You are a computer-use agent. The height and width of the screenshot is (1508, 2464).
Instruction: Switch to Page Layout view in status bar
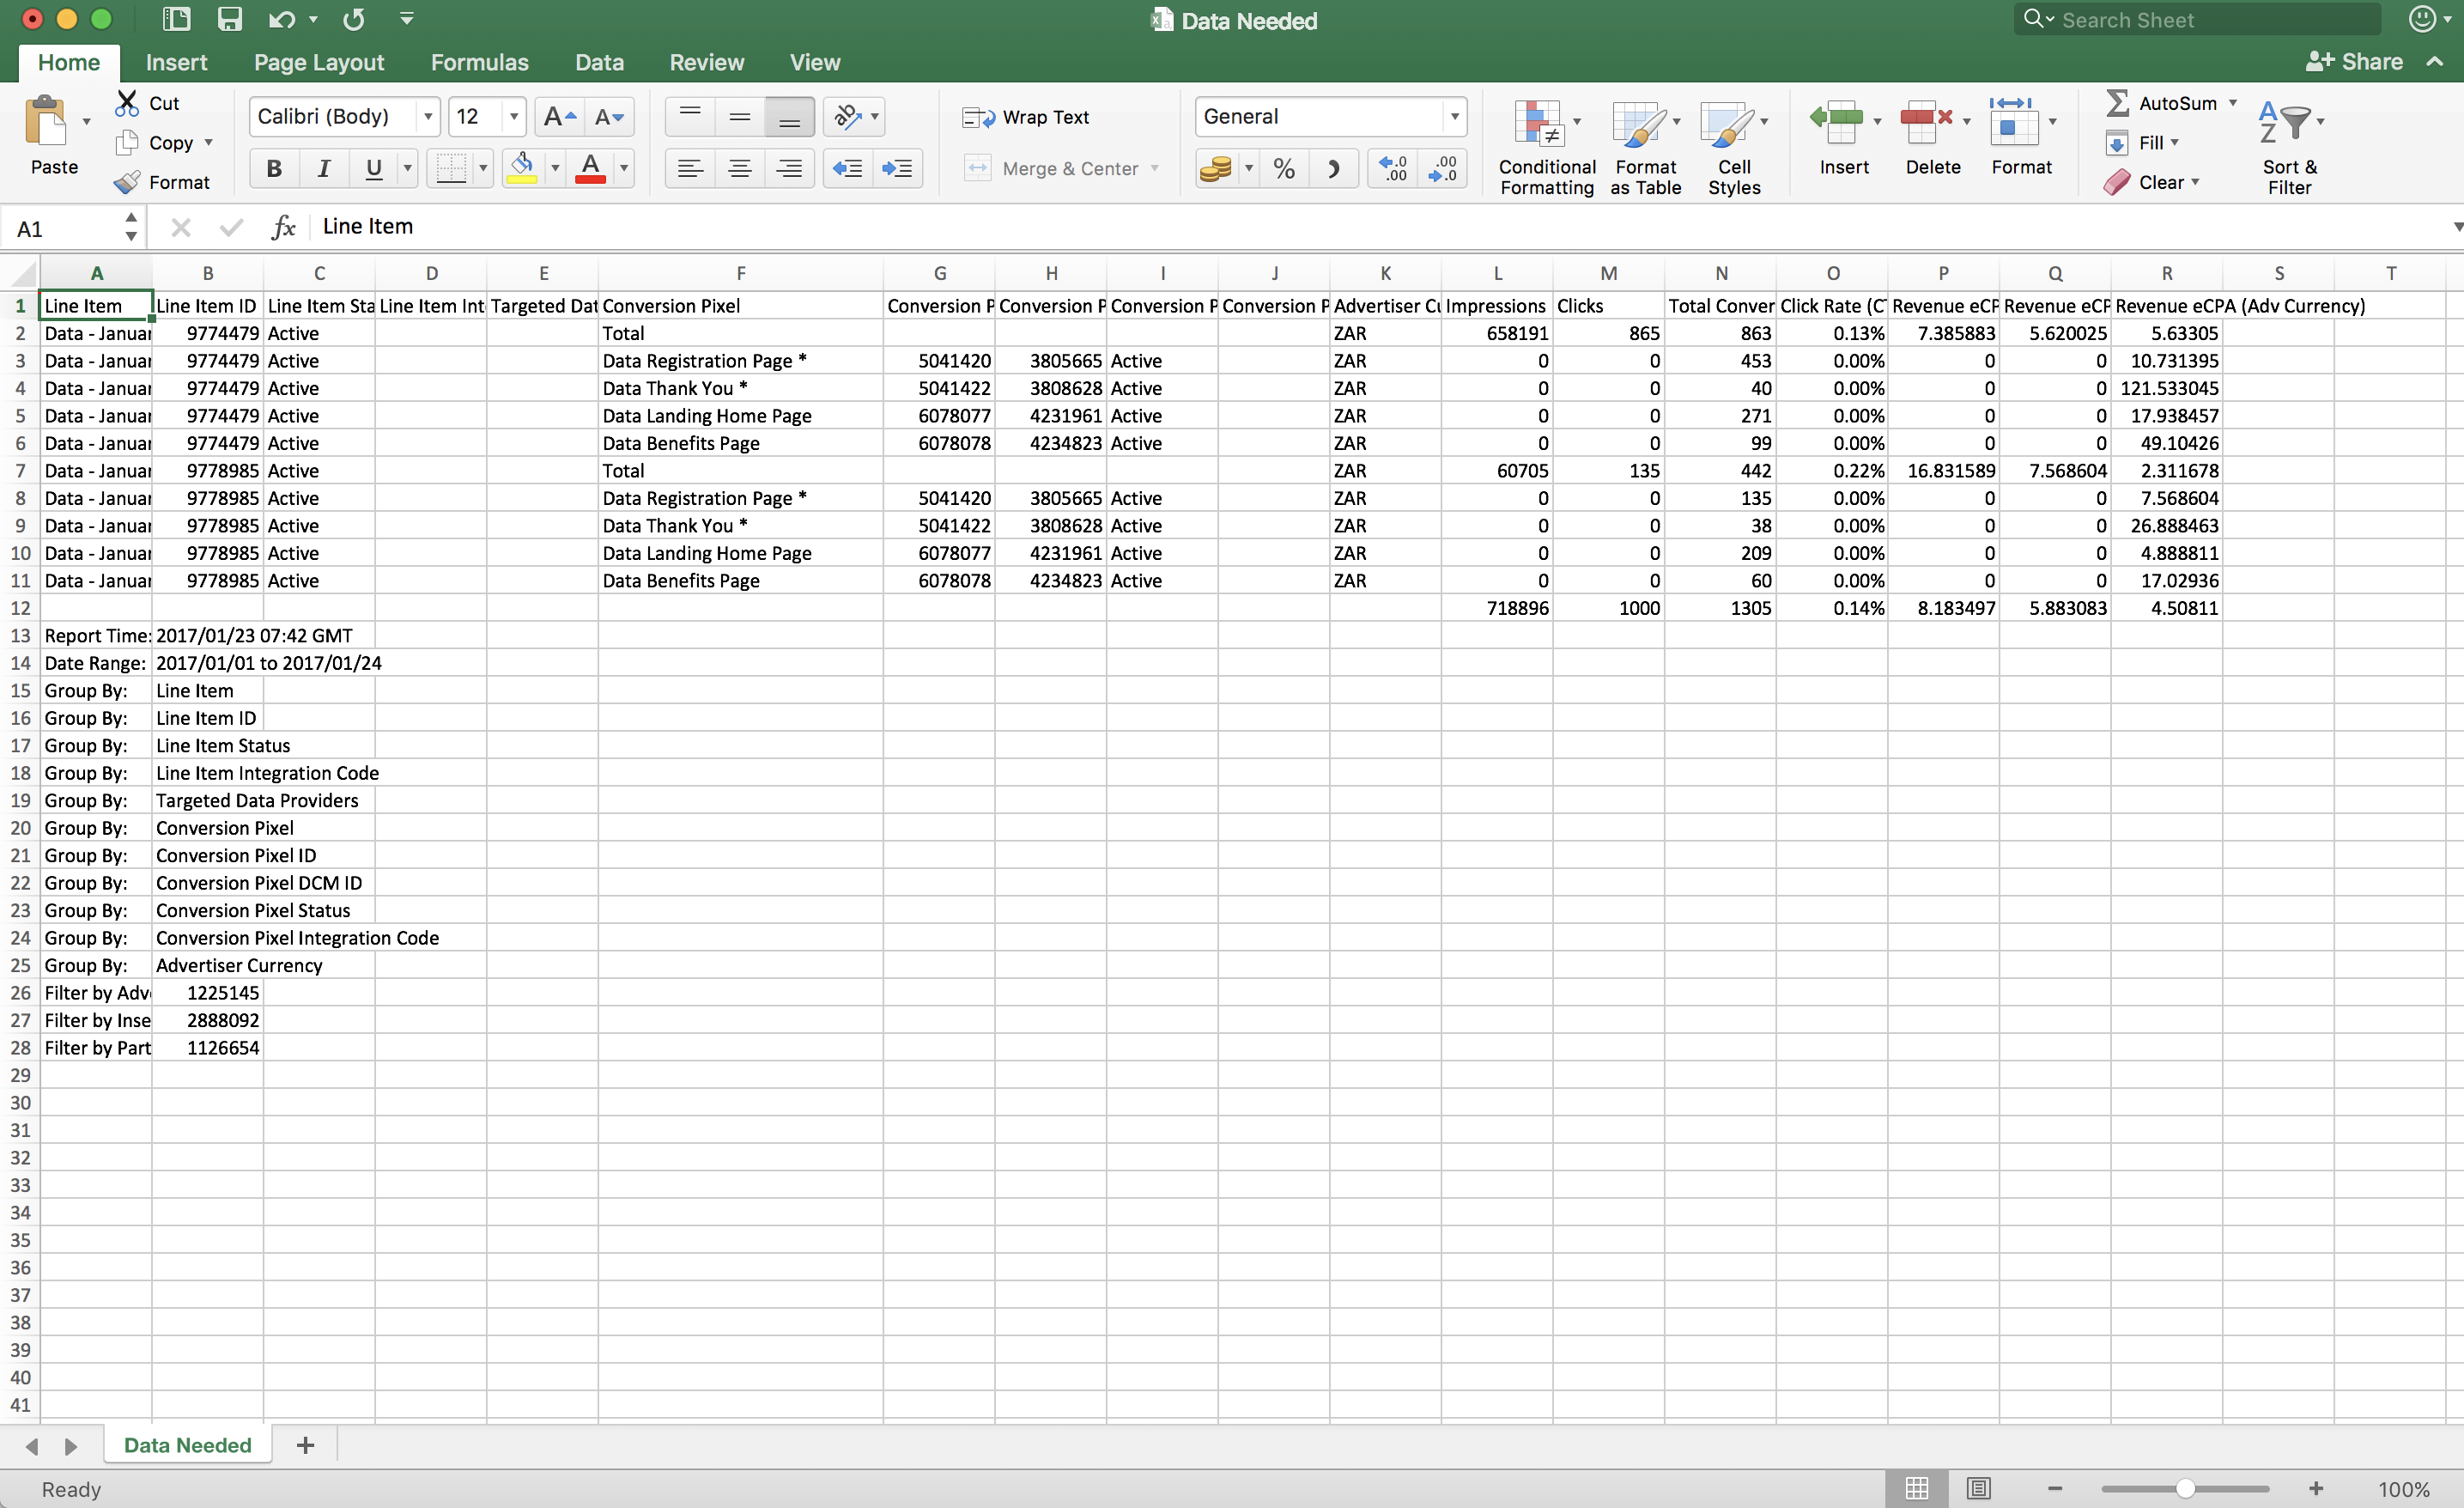1978,1488
